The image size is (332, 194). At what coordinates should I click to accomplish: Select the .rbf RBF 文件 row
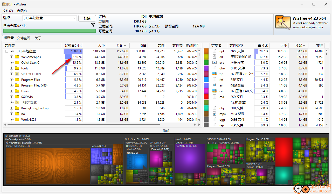tap(264, 80)
